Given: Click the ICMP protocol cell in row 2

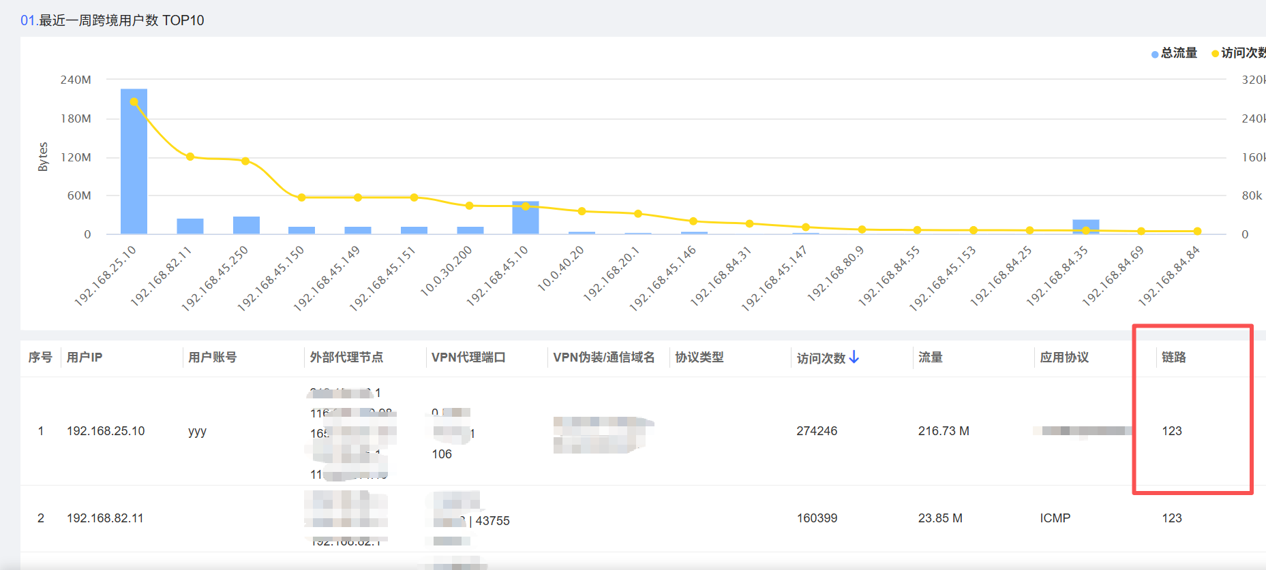Looking at the screenshot, I should click(x=1055, y=518).
